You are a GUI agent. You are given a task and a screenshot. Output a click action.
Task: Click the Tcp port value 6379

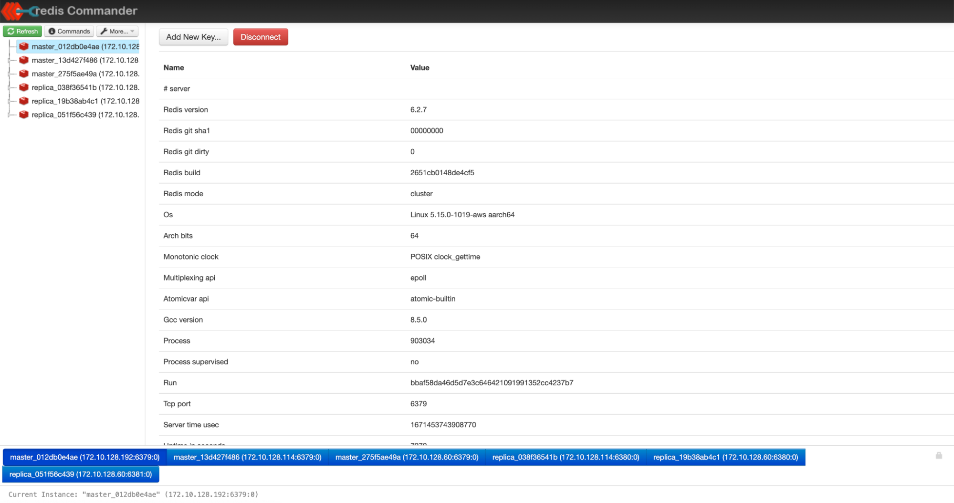(419, 404)
